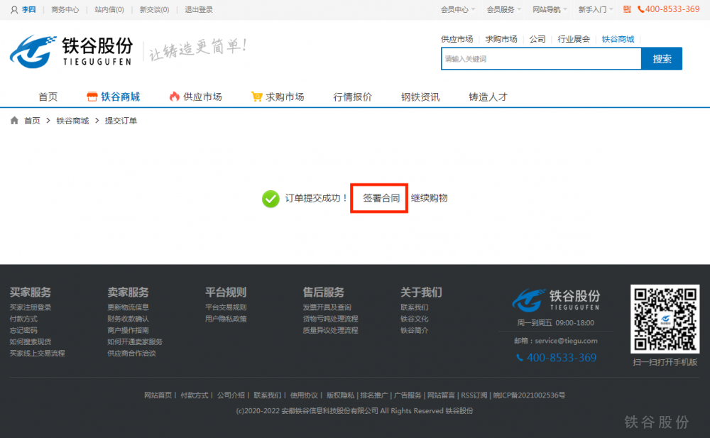The height and width of the screenshot is (438, 710).
Task: Open the 网站导航 dropdown menu
Action: (550, 10)
